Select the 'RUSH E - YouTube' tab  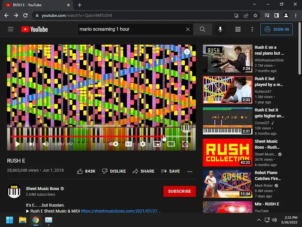[37, 5]
